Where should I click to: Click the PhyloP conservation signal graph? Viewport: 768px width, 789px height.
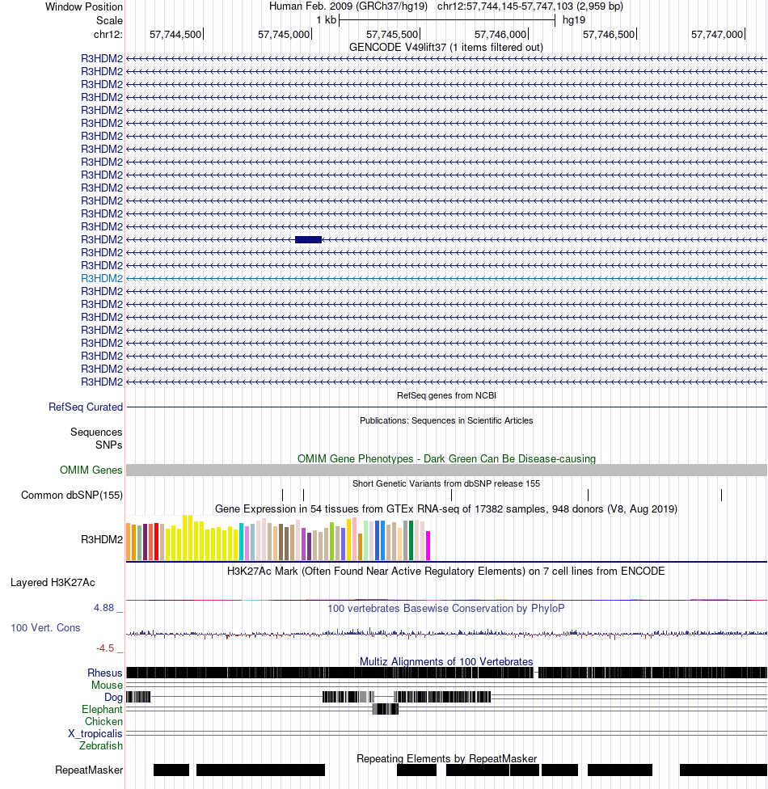pos(446,634)
